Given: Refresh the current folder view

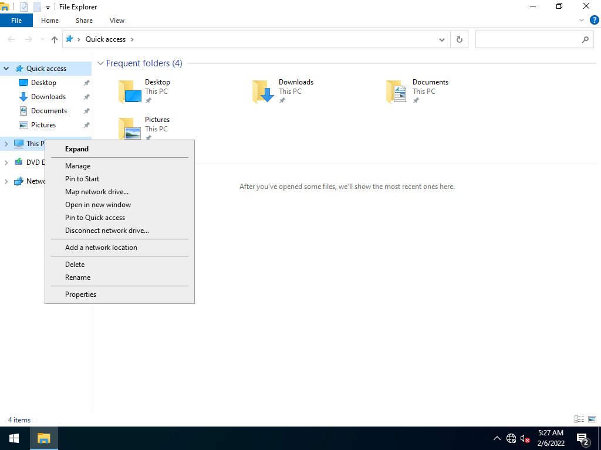Looking at the screenshot, I should point(459,39).
